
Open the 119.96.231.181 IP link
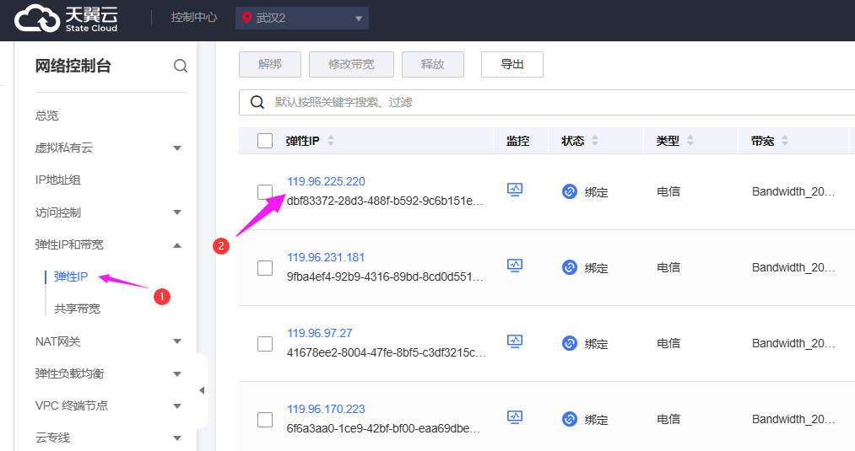[x=326, y=257]
